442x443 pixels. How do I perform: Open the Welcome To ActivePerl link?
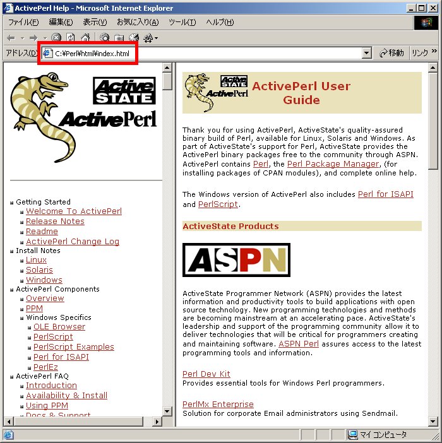pyautogui.click(x=74, y=211)
